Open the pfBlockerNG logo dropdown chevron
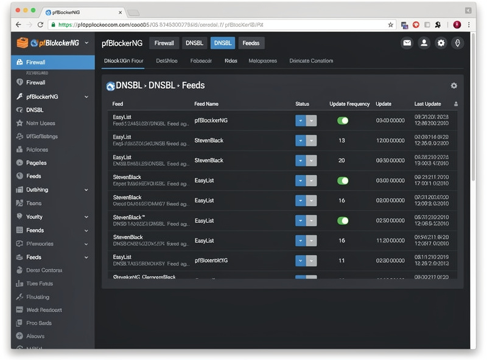 [x=86, y=43]
